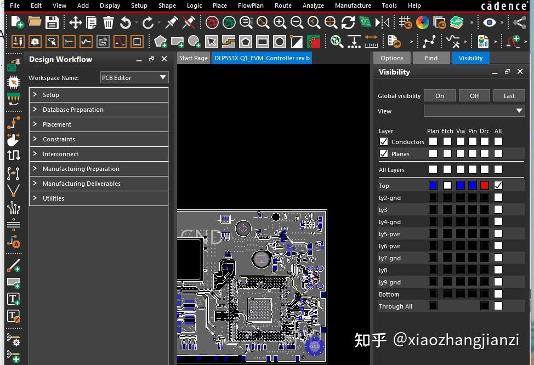Select the Add Text tool in left sidebar
534x365 pixels.
tap(14, 299)
